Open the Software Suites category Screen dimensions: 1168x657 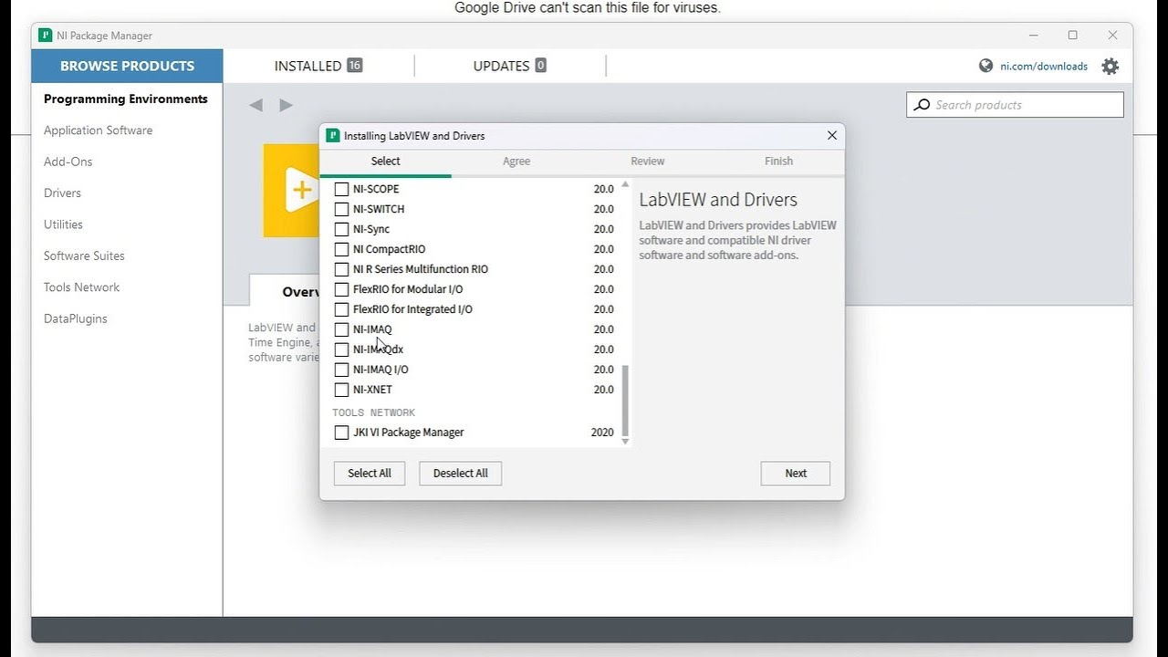[84, 255]
